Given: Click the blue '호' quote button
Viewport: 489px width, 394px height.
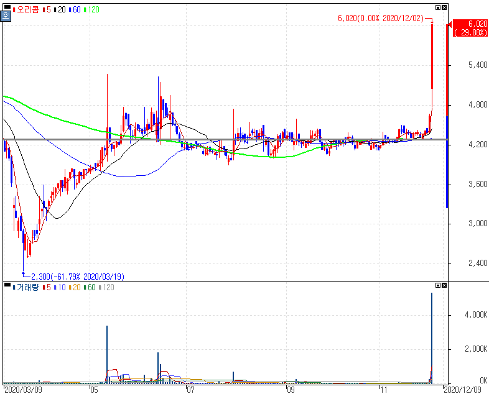Looking at the screenshot, I should pos(6,16).
